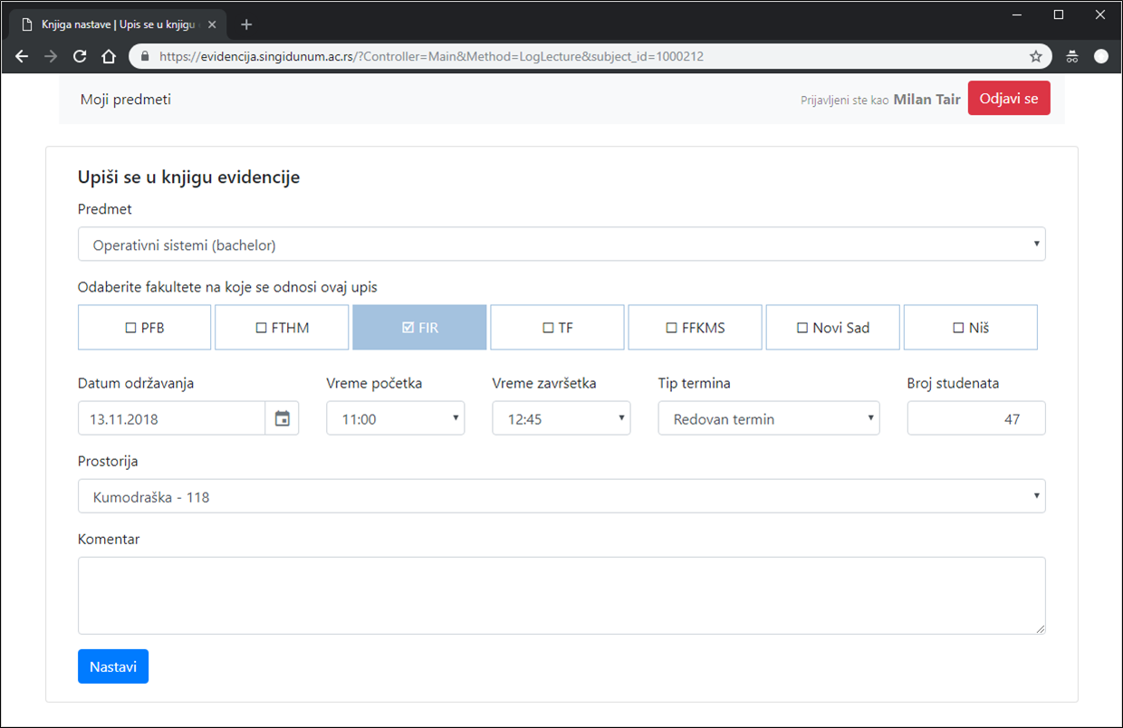
Task: Click the incognito mode icon
Action: pyautogui.click(x=1071, y=56)
